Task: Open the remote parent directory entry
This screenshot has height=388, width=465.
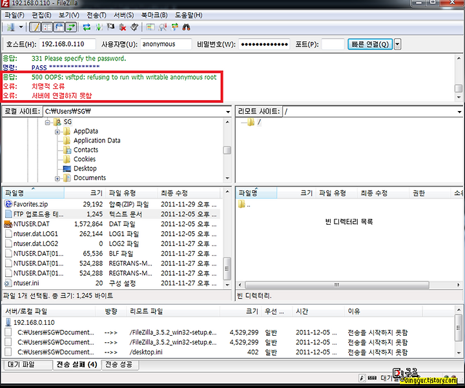Action: coord(244,204)
